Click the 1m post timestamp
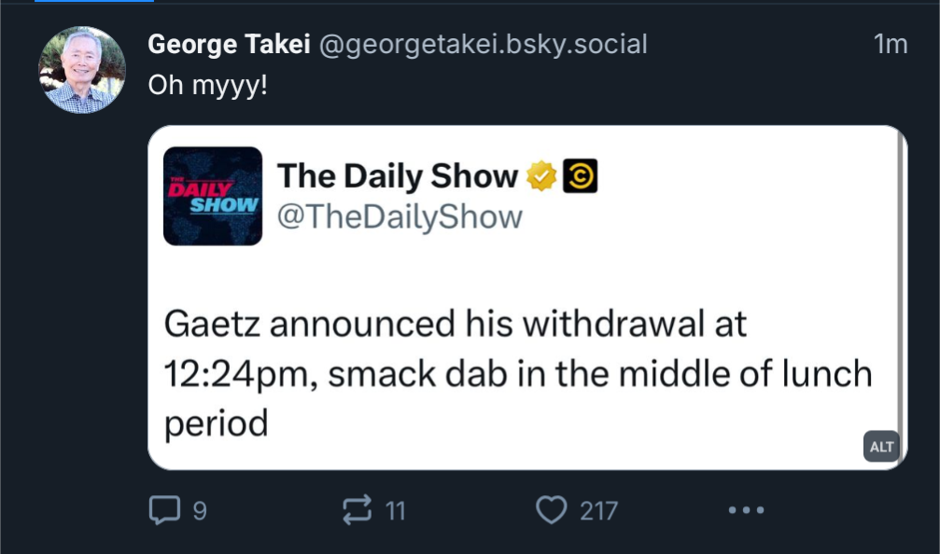This screenshot has width=940, height=554. (x=891, y=45)
